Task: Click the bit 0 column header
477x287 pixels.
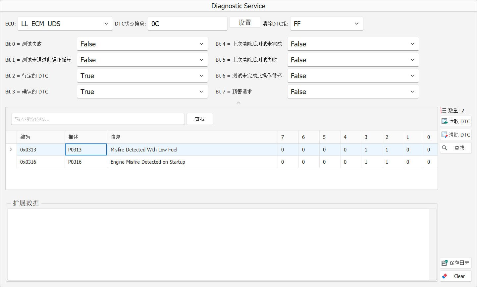Action: 431,137
